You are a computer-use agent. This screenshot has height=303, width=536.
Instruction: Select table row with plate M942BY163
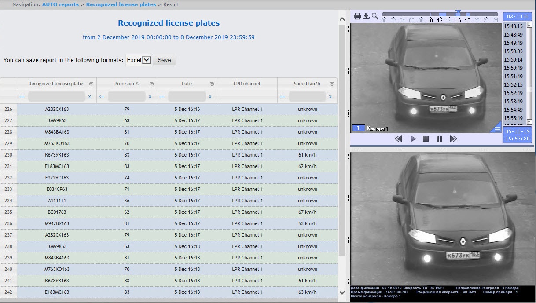pyautogui.click(x=57, y=223)
